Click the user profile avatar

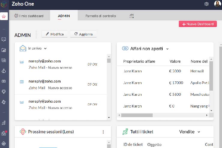click(217, 4)
